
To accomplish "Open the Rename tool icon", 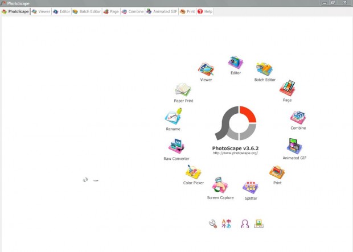I will pos(173,116).
